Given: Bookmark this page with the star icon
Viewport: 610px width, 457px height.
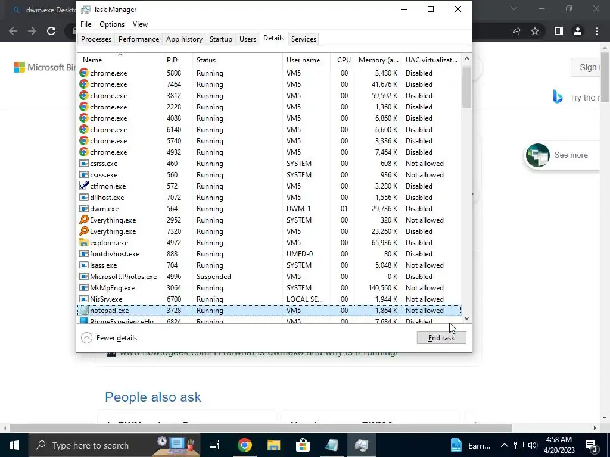Looking at the screenshot, I should (x=535, y=31).
